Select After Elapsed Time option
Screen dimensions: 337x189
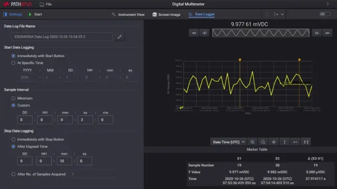[x=14, y=146]
